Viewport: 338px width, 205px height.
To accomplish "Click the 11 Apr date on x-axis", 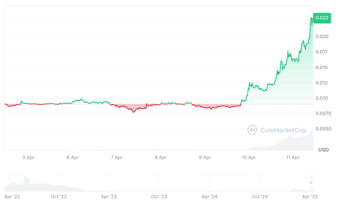I will click(293, 157).
